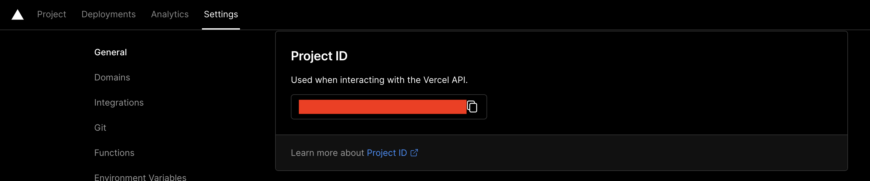Click the Vercel triangle logo
870x181 pixels.
(18, 15)
